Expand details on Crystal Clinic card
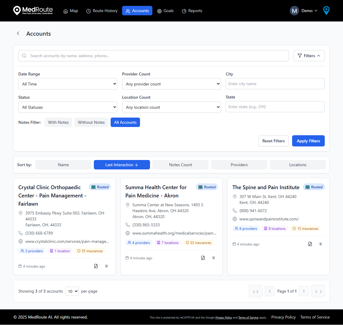This screenshot has width=343, height=325. (106, 266)
